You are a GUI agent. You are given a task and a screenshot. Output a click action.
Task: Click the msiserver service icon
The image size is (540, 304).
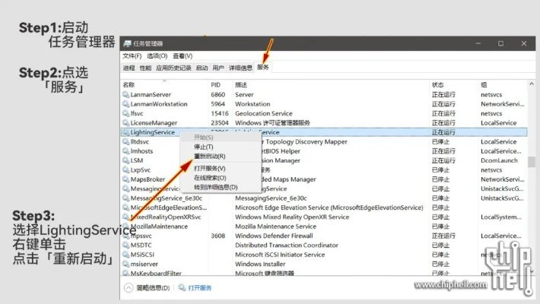click(x=126, y=264)
